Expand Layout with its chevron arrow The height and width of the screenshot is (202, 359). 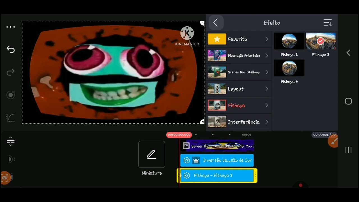pyautogui.click(x=267, y=89)
